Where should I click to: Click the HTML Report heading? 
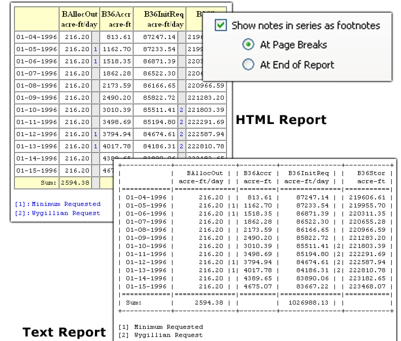pos(281,120)
